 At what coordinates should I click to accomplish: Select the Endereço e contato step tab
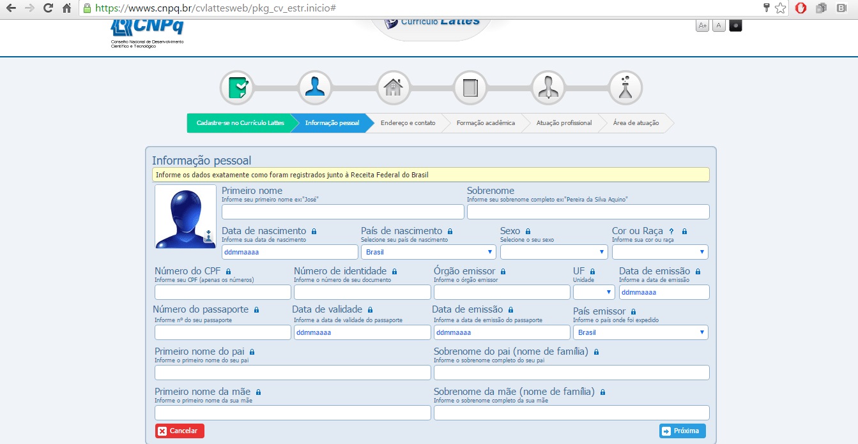click(408, 123)
